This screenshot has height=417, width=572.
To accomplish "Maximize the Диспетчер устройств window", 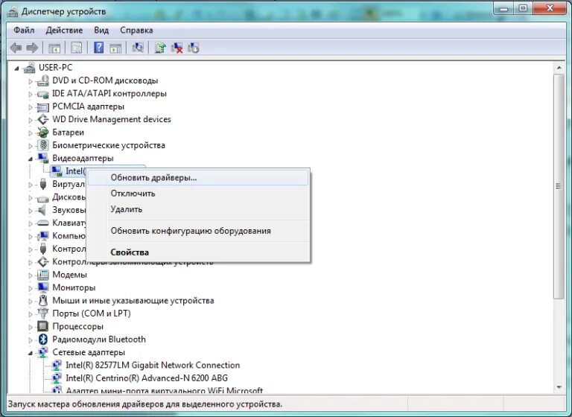I will 523,8.
